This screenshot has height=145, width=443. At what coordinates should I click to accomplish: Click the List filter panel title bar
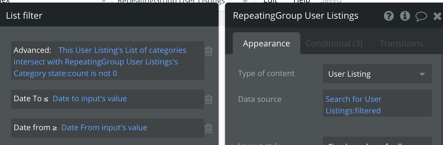[x=109, y=15]
